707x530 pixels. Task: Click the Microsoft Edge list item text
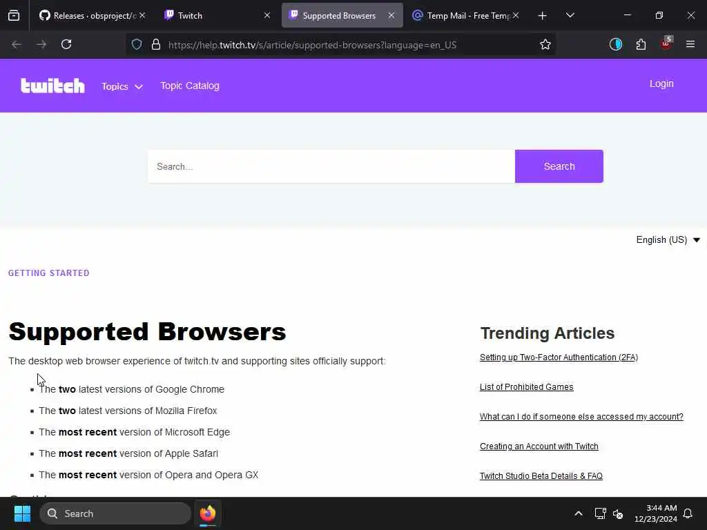[x=135, y=432]
